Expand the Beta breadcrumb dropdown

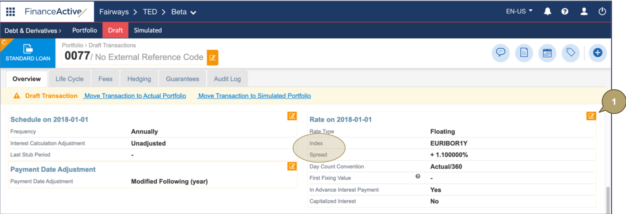click(184, 12)
